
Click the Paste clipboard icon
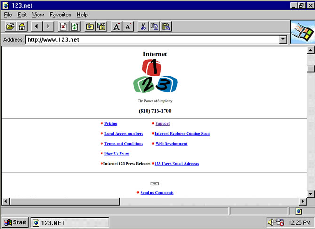click(166, 26)
